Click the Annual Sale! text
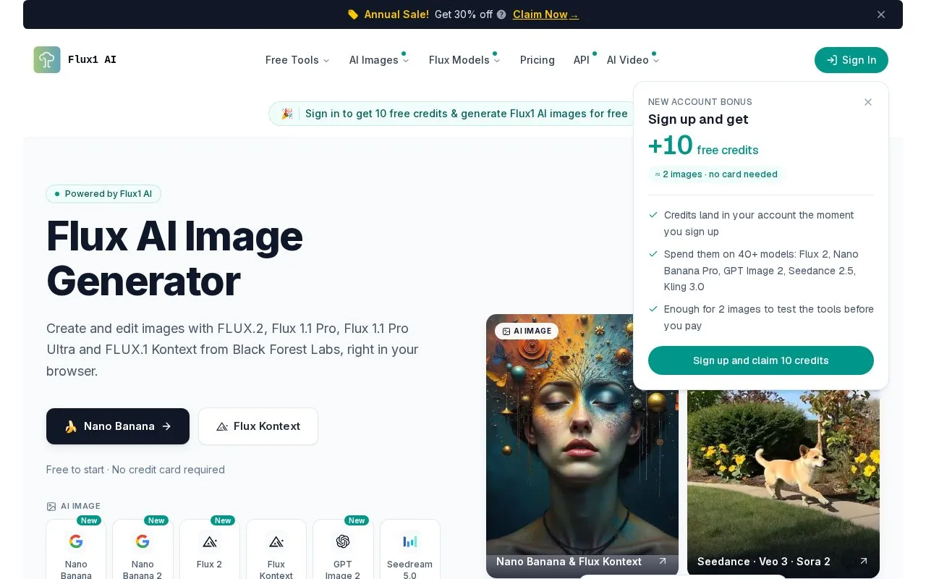The width and height of the screenshot is (926, 579). 396,14
